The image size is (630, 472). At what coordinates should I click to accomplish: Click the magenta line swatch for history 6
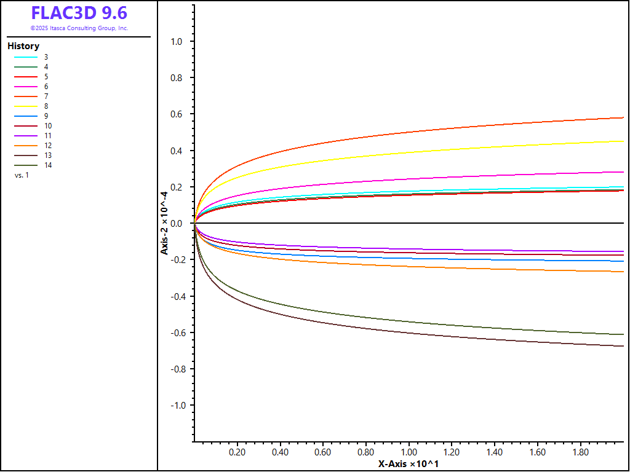(x=26, y=87)
